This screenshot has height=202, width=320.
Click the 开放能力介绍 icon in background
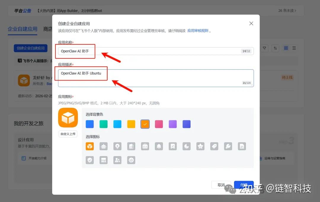tap(24, 158)
